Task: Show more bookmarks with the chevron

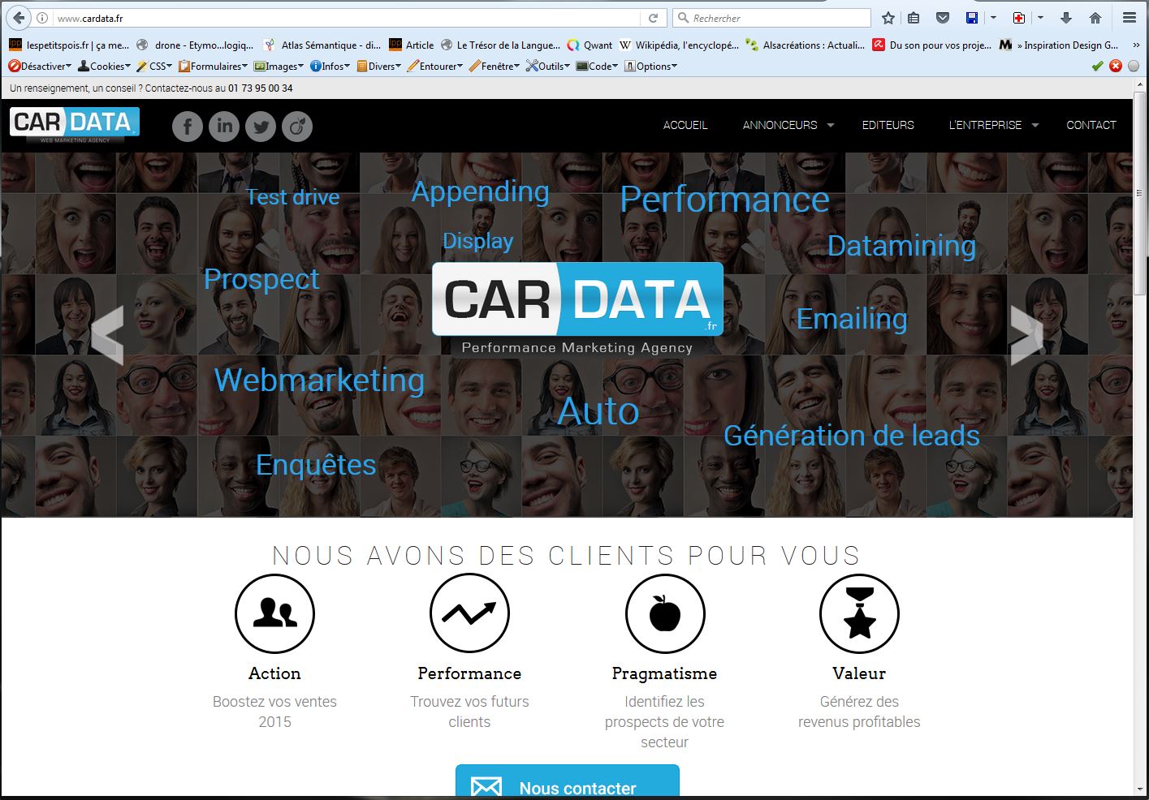Action: pyautogui.click(x=1137, y=45)
